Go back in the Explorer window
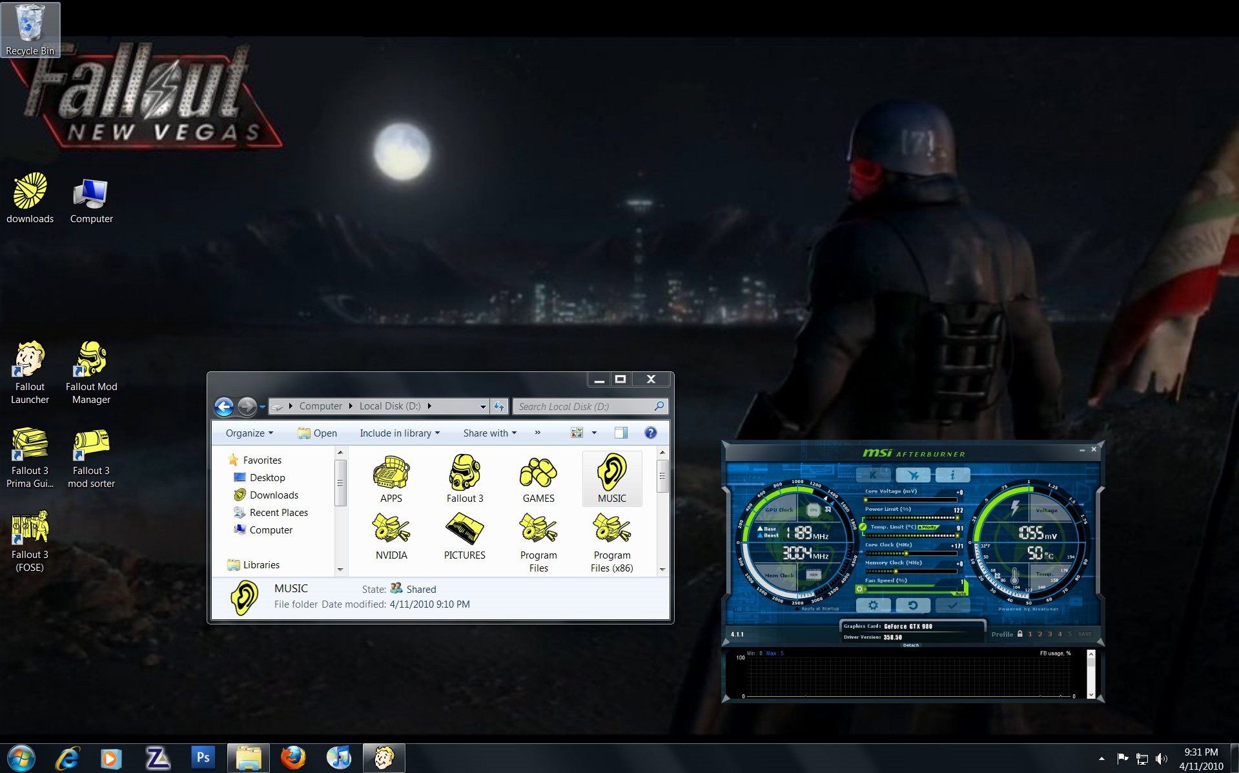Screen dimensions: 1239x773 [x=224, y=406]
